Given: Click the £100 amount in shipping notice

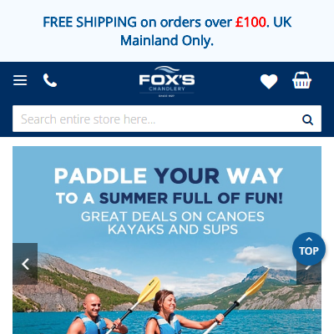Looking at the screenshot, I should click(250, 23).
